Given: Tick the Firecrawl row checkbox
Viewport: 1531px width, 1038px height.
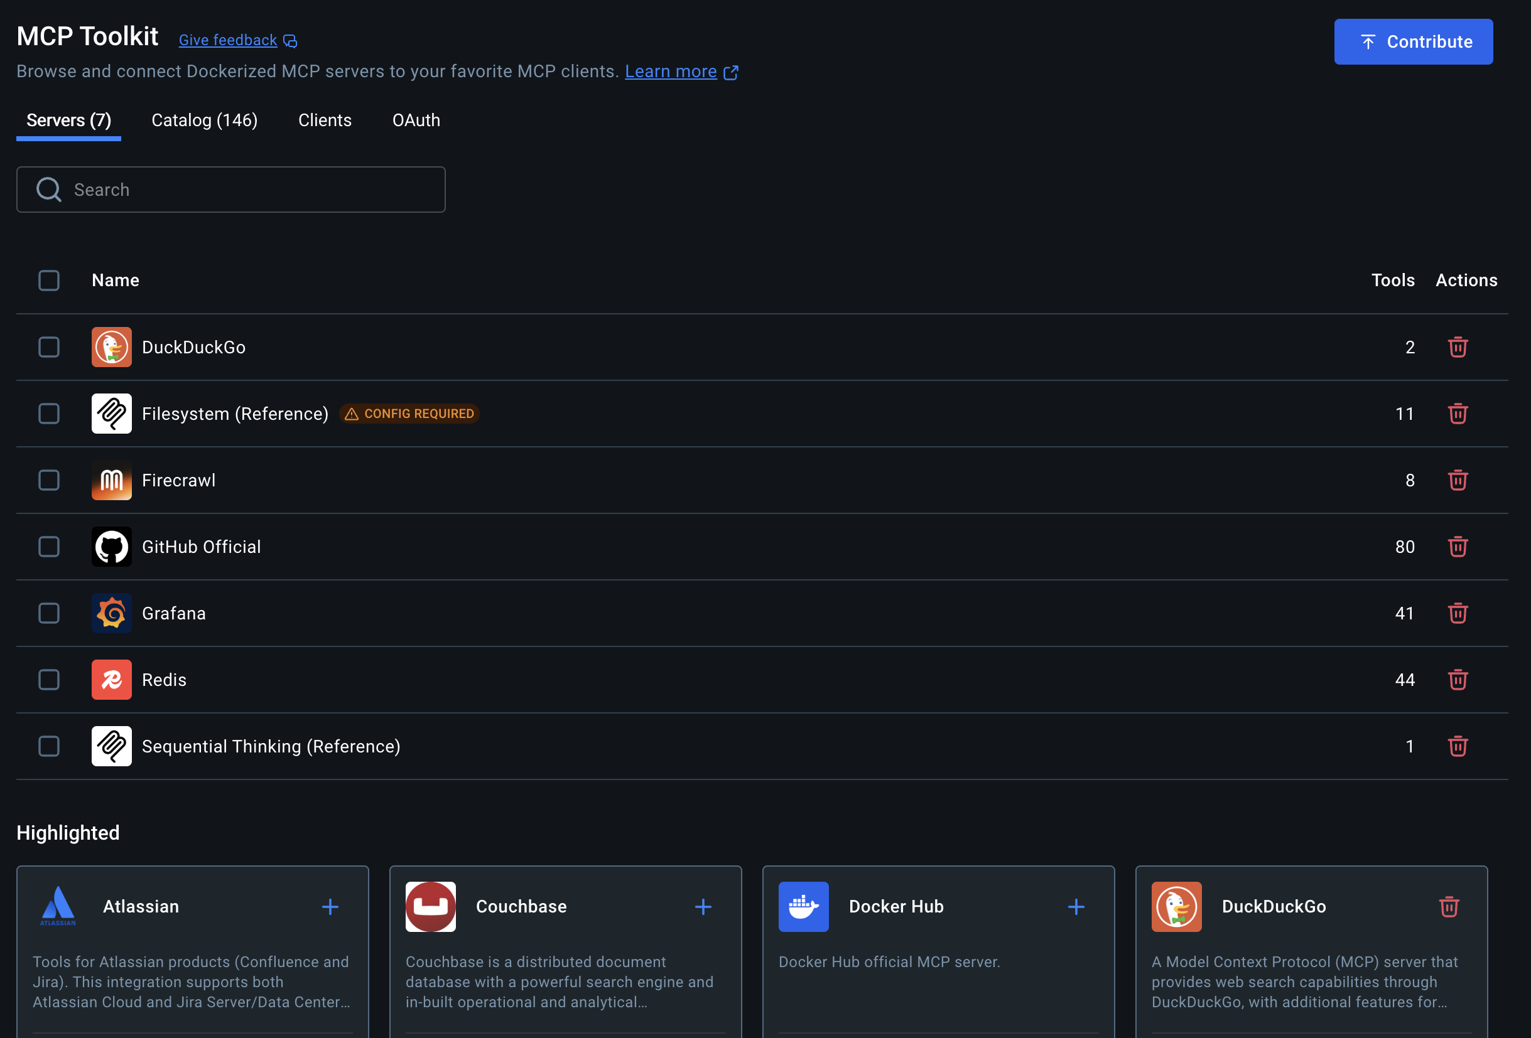Looking at the screenshot, I should pyautogui.click(x=49, y=480).
